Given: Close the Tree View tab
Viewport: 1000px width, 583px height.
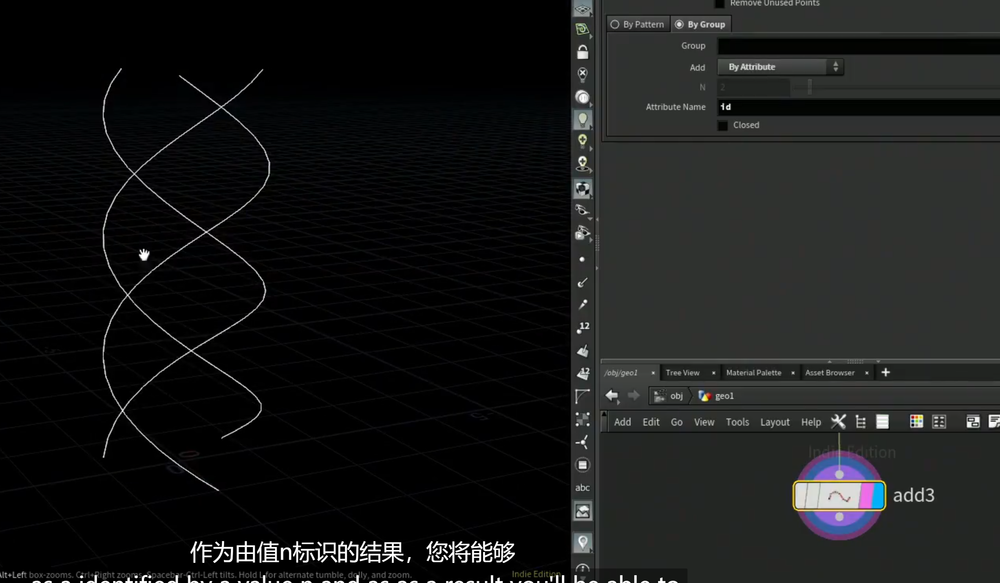Looking at the screenshot, I should [x=713, y=373].
